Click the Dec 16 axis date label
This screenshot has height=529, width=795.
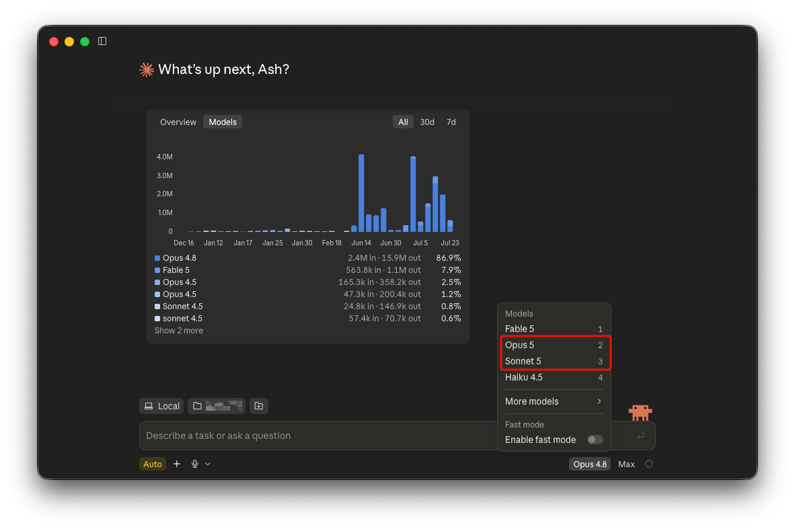point(184,243)
